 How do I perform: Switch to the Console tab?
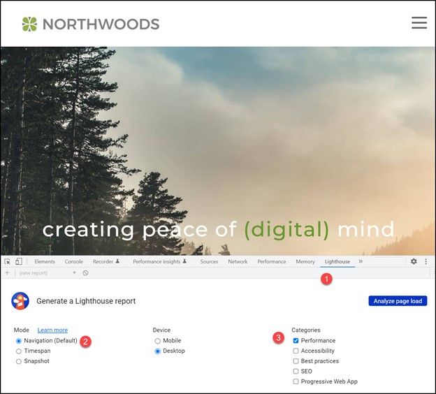coord(74,261)
